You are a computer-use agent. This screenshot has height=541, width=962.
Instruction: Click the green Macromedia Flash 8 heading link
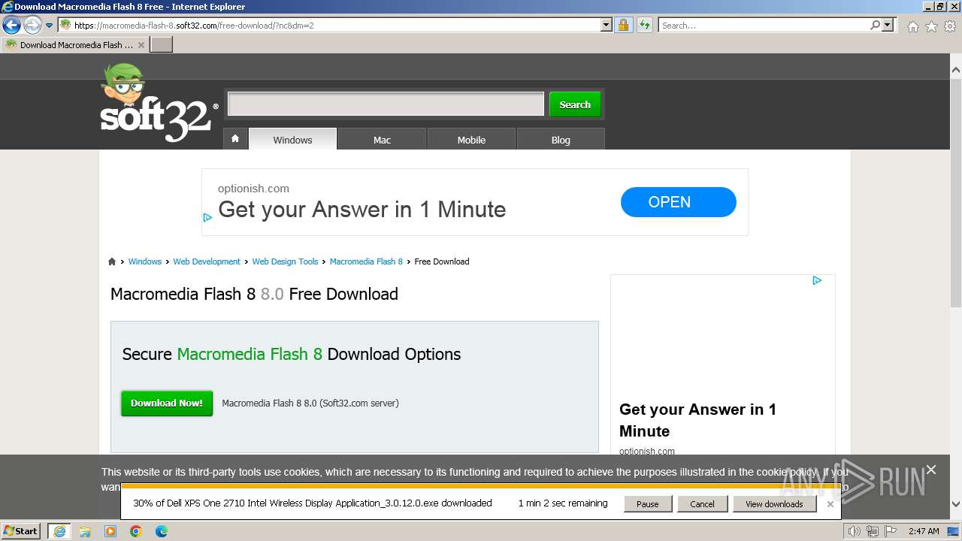(x=250, y=354)
